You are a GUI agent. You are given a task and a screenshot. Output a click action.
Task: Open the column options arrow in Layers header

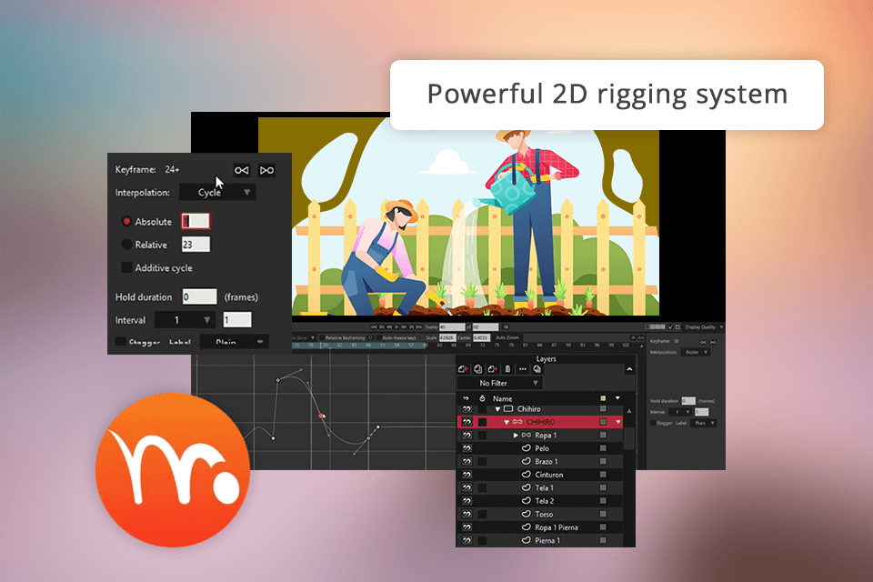pyautogui.click(x=617, y=398)
